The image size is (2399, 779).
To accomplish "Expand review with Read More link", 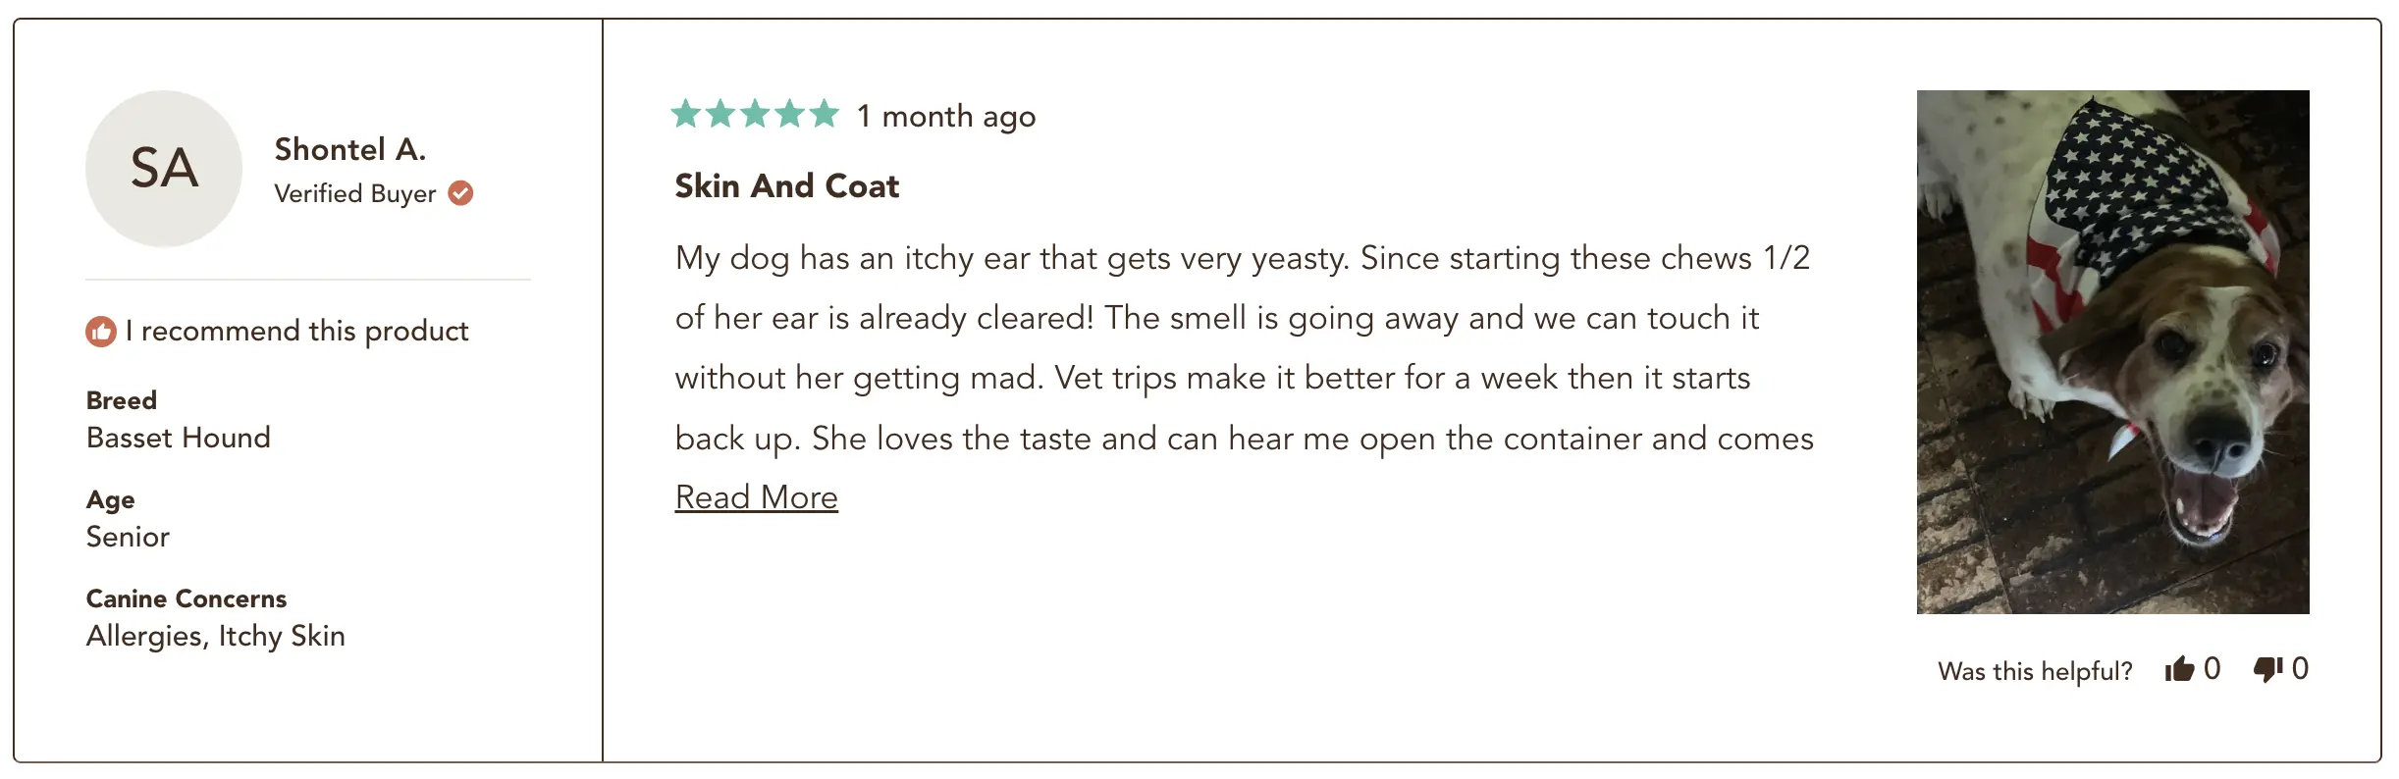I will point(756,497).
